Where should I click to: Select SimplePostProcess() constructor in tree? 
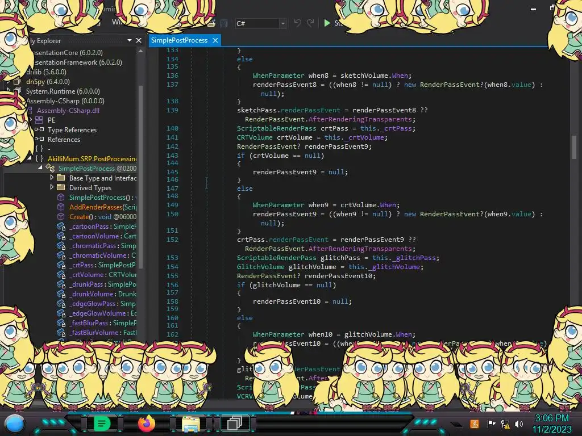point(103,197)
